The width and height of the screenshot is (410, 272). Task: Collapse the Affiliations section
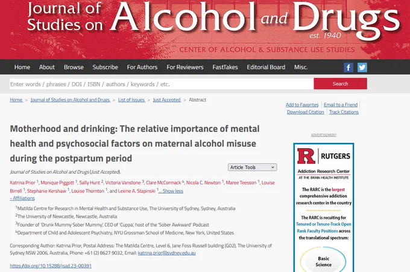pos(22,198)
